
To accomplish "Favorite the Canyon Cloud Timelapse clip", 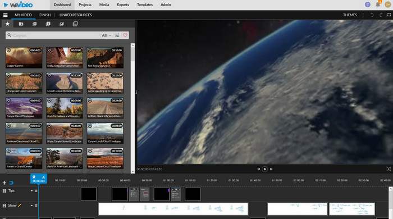I will tap(8, 101).
